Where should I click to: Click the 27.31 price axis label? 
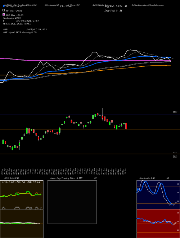click(x=175, y=153)
